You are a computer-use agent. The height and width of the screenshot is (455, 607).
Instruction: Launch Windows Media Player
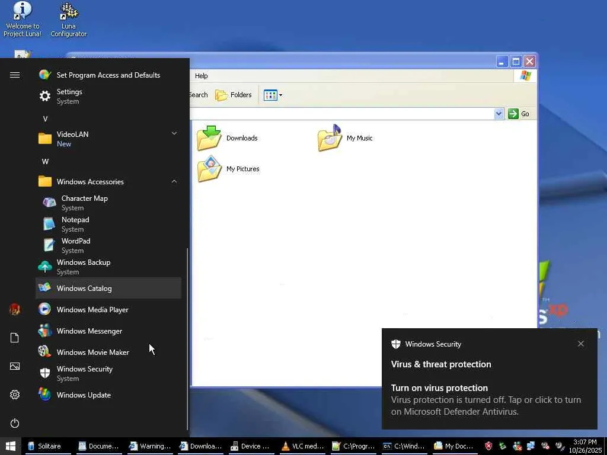(x=108, y=309)
